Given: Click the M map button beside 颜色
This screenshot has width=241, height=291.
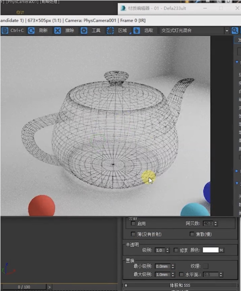Looking at the screenshot, I should pos(221,250).
